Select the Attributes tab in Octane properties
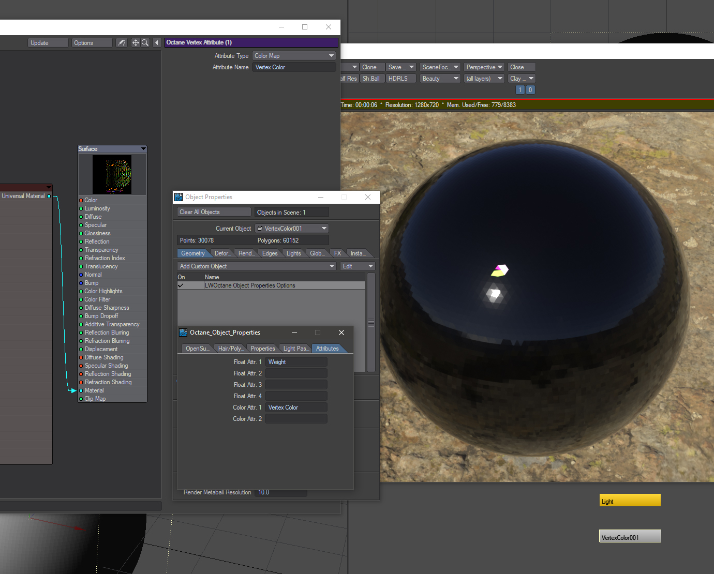The height and width of the screenshot is (574, 714). pos(328,349)
